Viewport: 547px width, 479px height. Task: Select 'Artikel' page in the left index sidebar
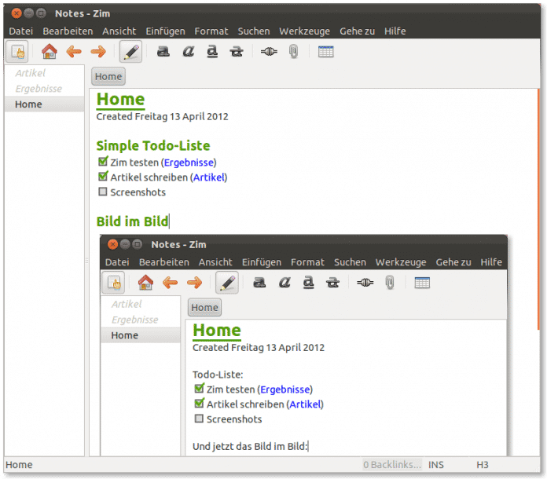click(30, 73)
